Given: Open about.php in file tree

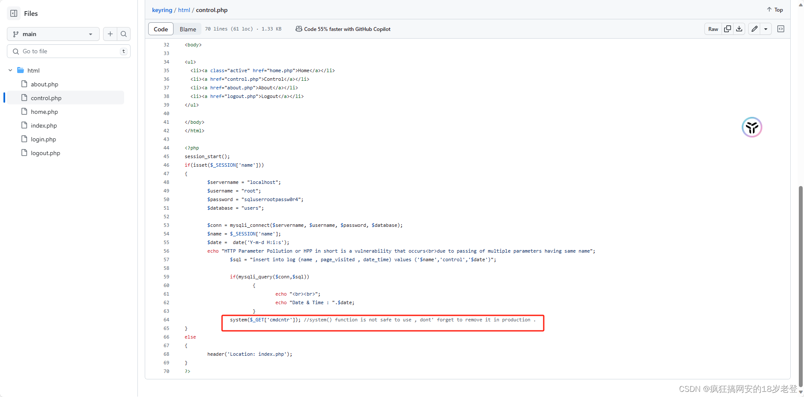Looking at the screenshot, I should tap(44, 84).
